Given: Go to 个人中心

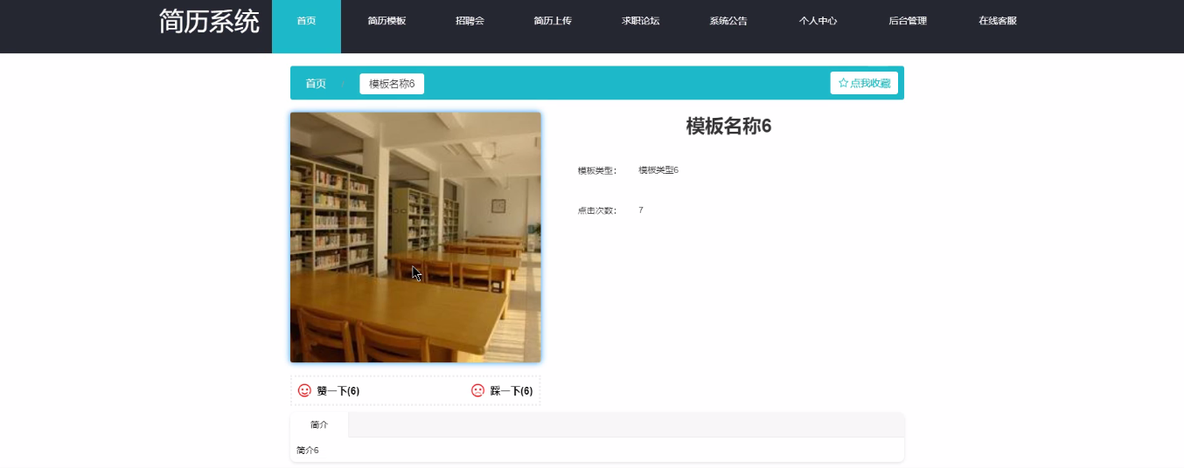Looking at the screenshot, I should tap(818, 21).
